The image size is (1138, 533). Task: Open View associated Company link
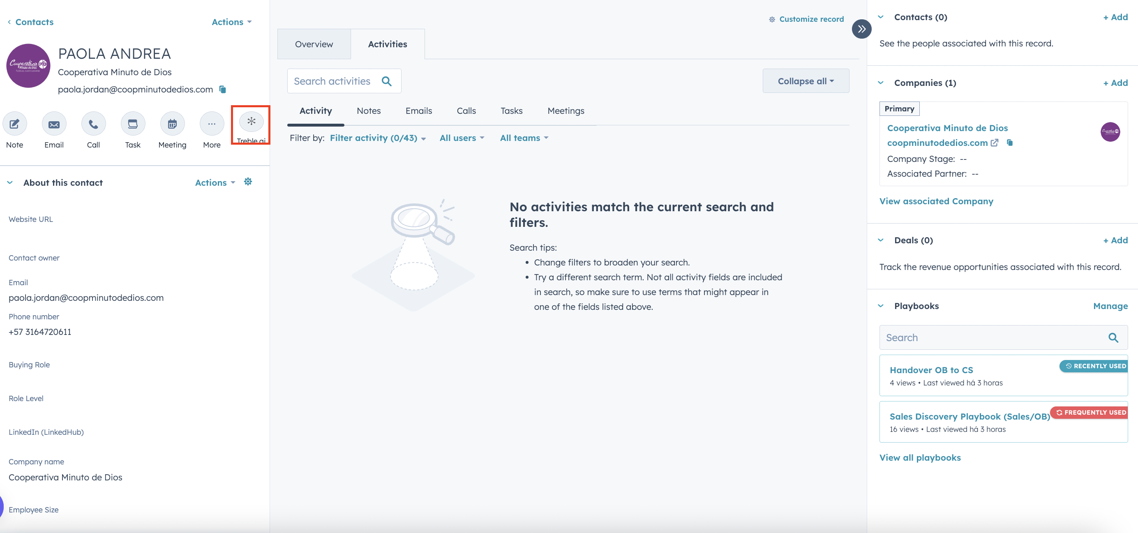936,201
